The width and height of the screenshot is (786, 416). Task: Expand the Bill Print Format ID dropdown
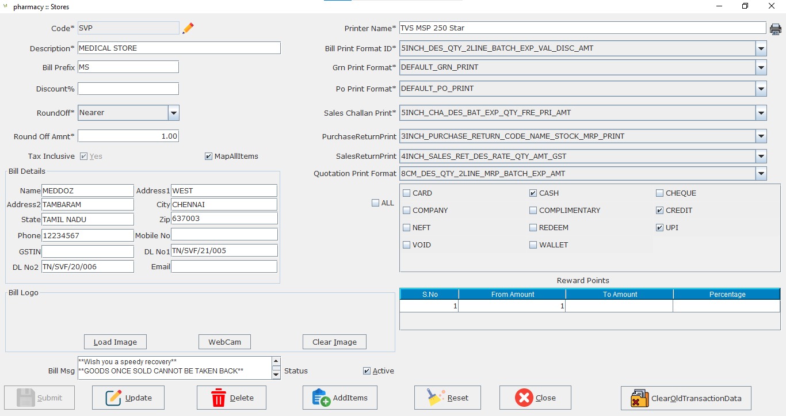click(x=761, y=48)
